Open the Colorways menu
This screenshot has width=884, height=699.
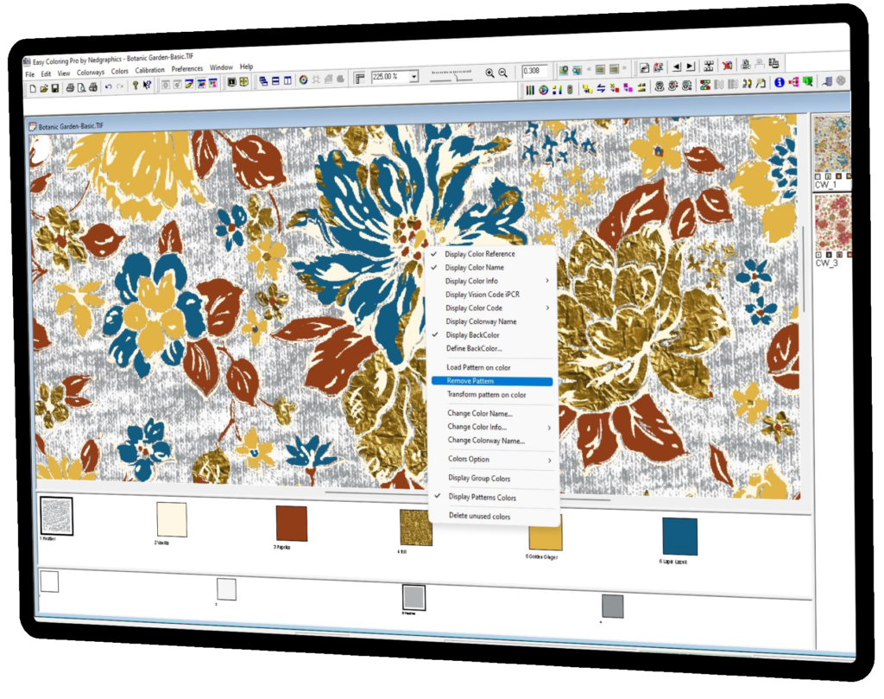pos(91,73)
